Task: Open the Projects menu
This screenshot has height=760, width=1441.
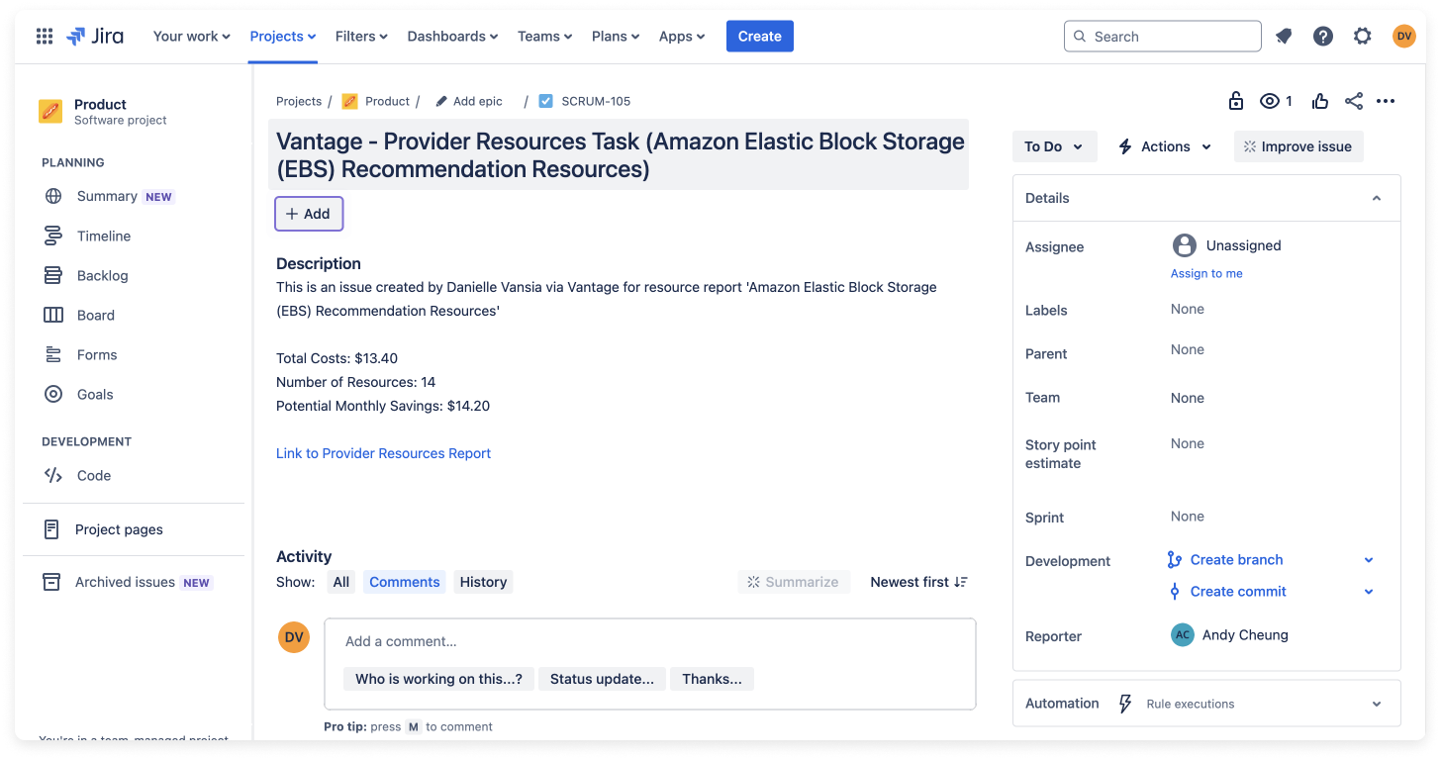Action: point(283,37)
